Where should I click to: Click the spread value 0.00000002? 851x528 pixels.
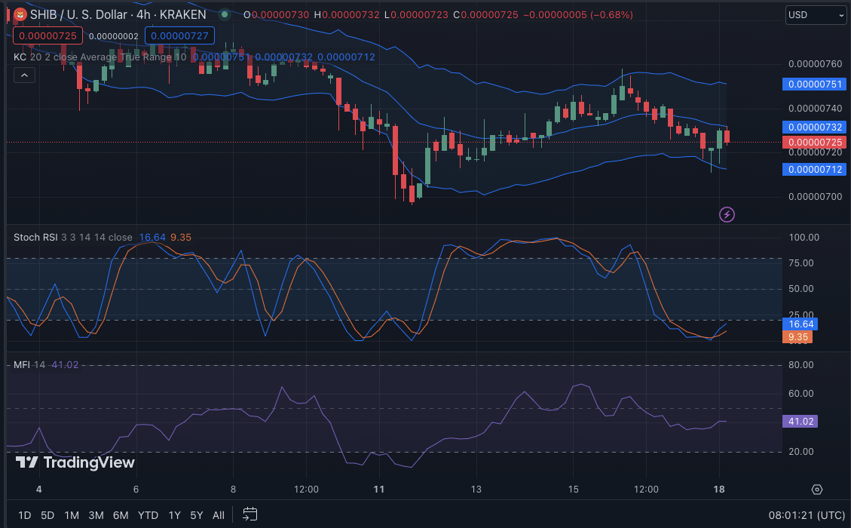[113, 36]
